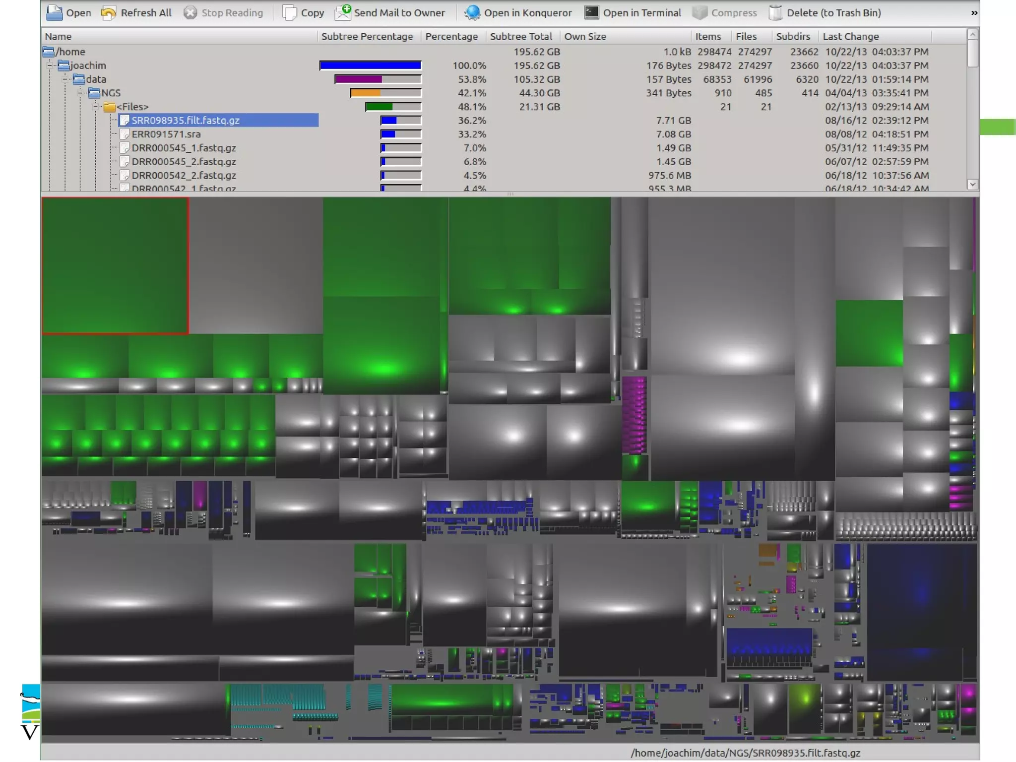Open in Konqueror globe icon
Screen dimensions: 1016x762
click(472, 13)
